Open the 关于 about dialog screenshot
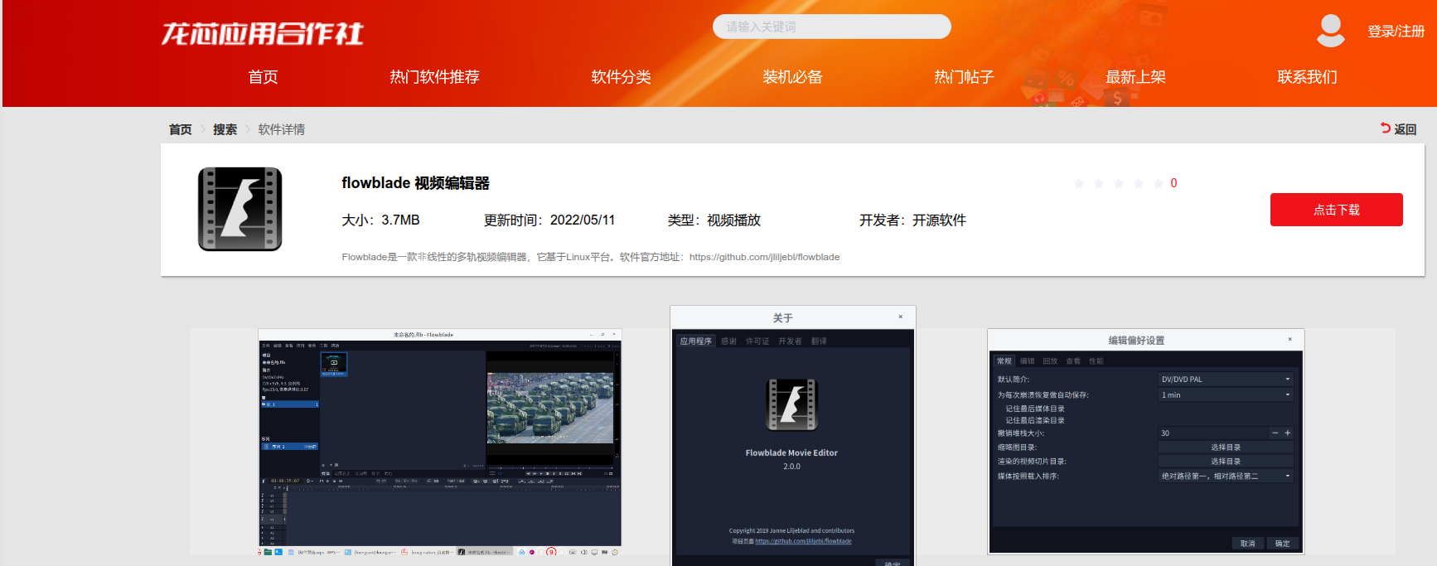Screen dimensions: 1437x566 pyautogui.click(x=793, y=436)
